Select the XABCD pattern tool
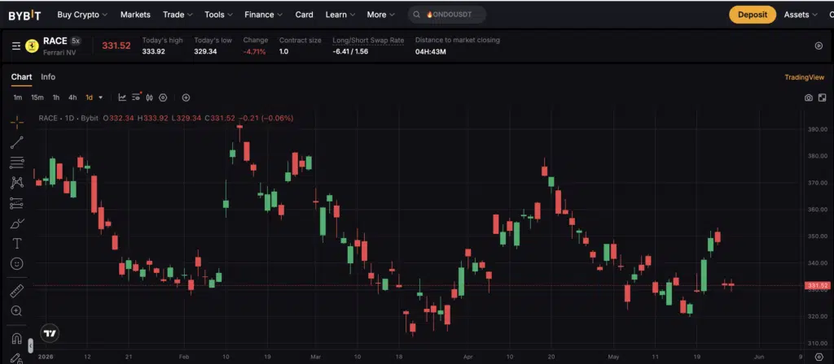The width and height of the screenshot is (834, 364). pyautogui.click(x=17, y=183)
